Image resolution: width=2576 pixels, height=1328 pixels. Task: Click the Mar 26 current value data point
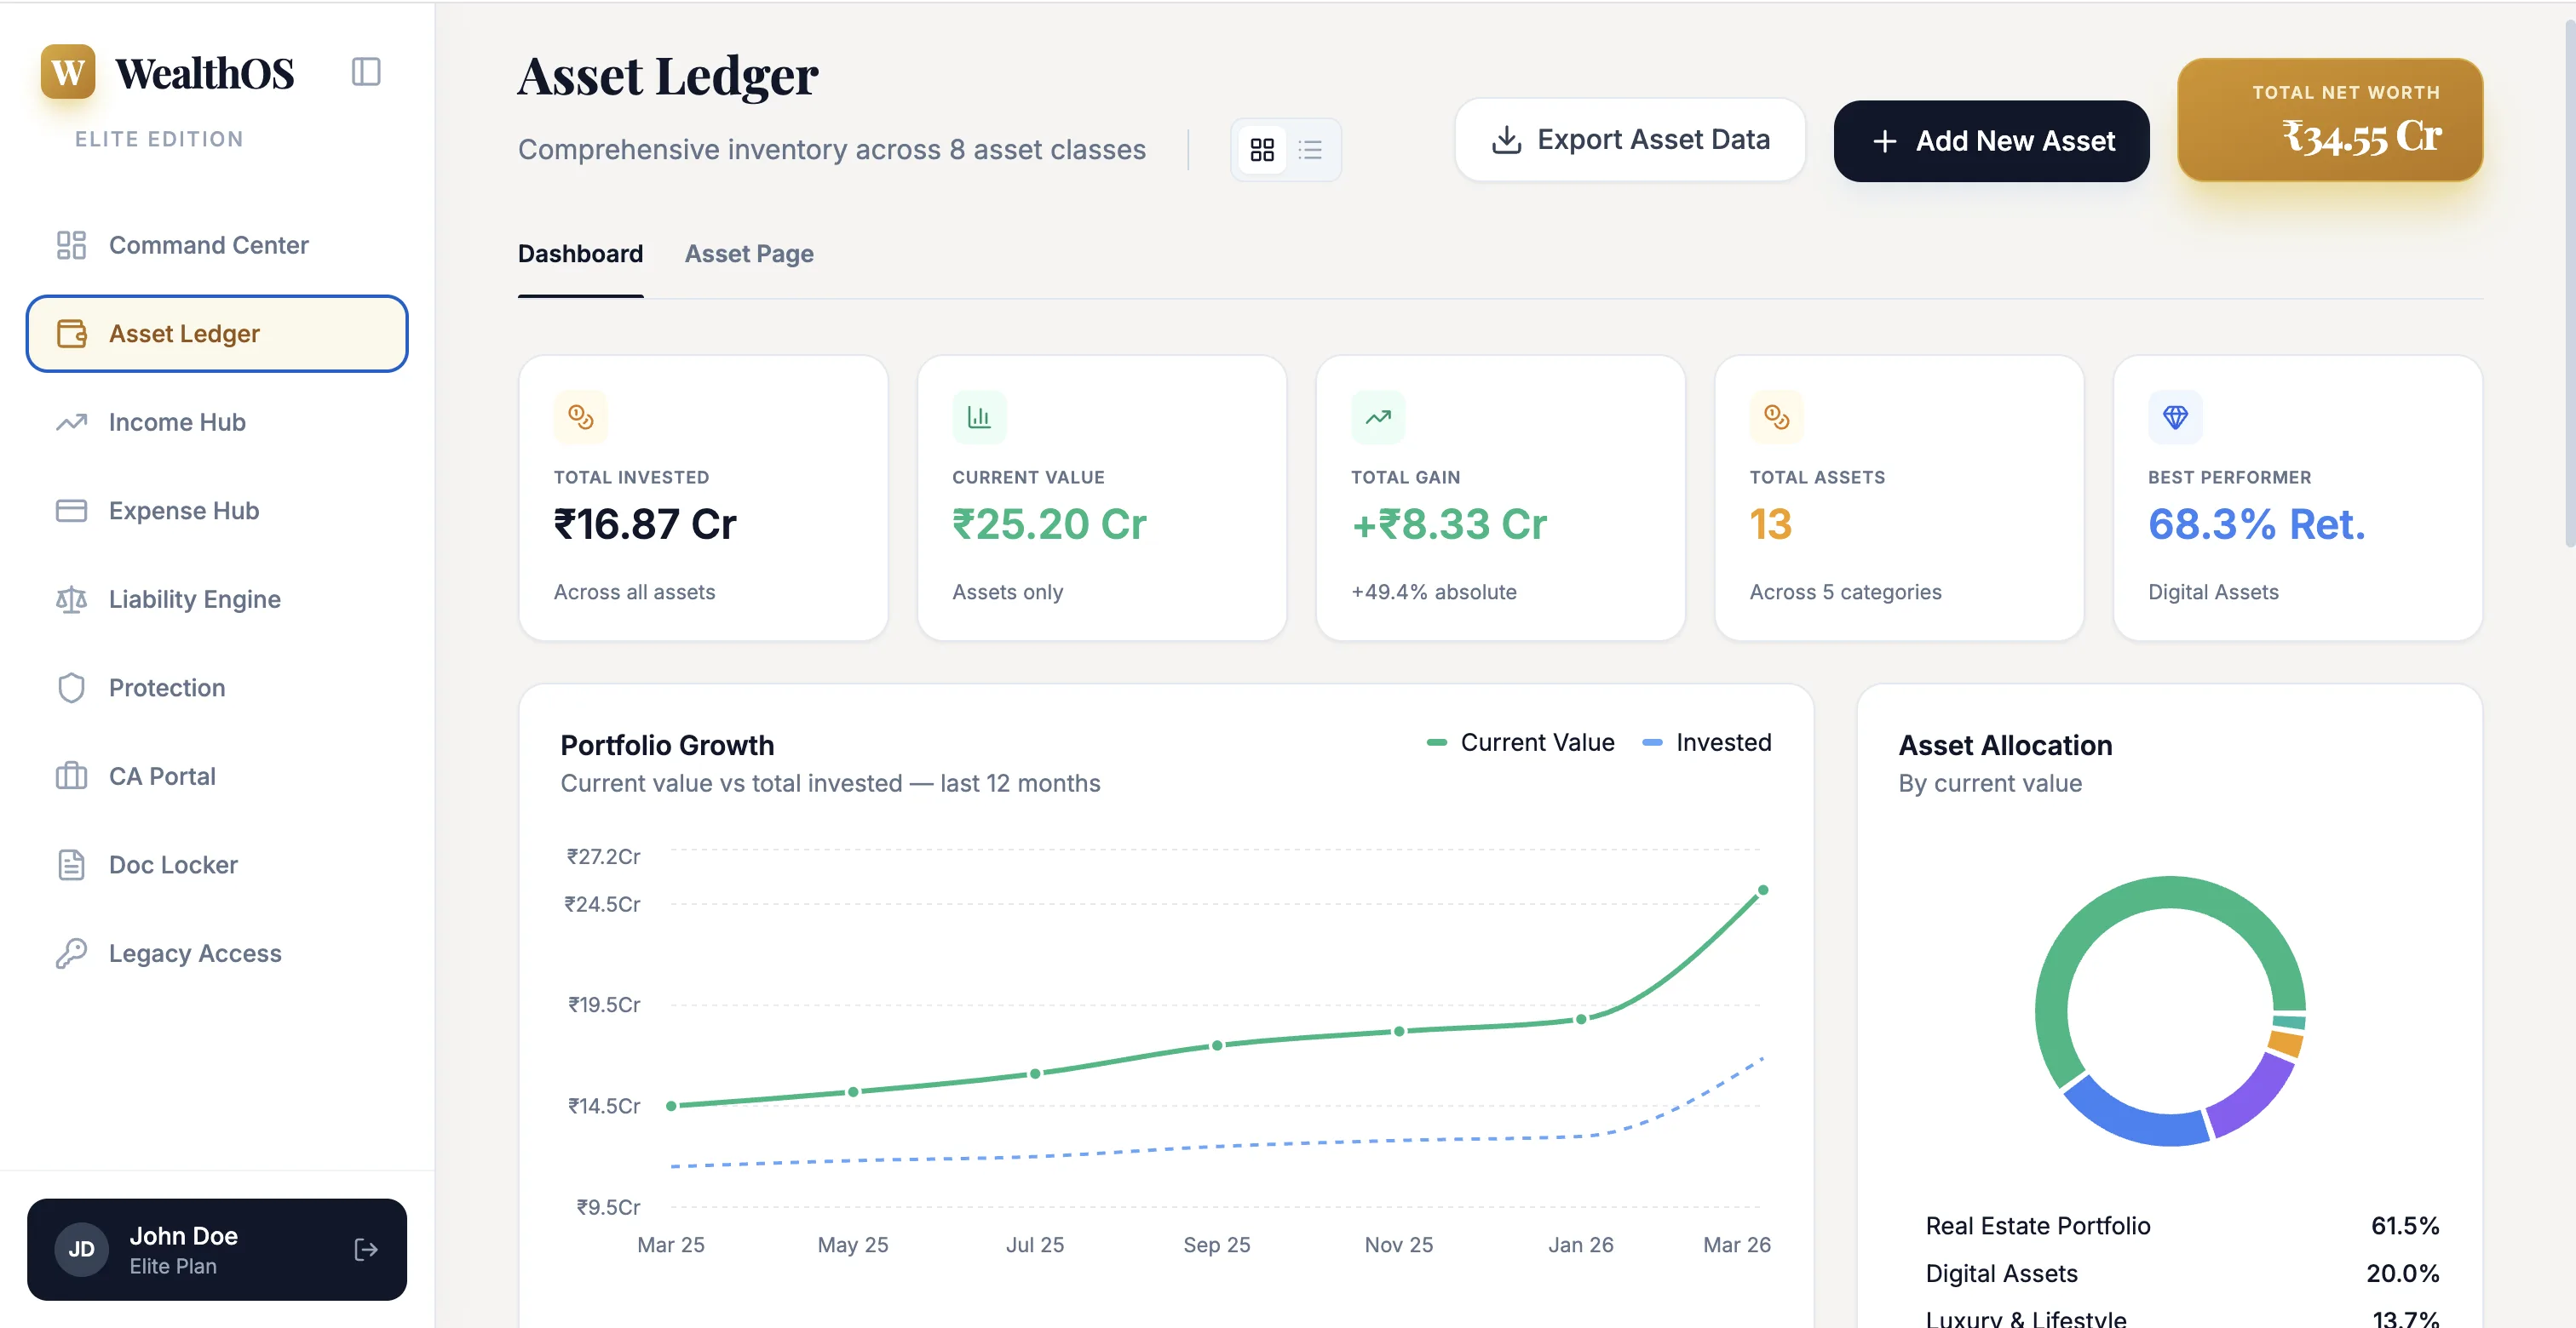(1763, 890)
